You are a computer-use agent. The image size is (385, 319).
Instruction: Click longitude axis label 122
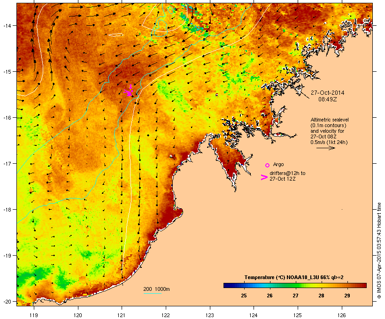(166, 315)
